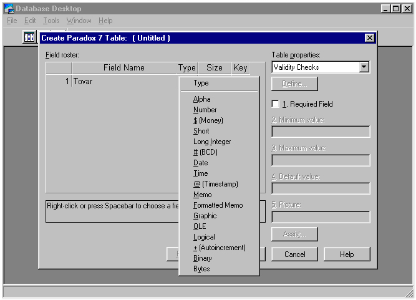The height and width of the screenshot is (300, 416).
Task: Click the Help button in dialog
Action: coord(347,254)
